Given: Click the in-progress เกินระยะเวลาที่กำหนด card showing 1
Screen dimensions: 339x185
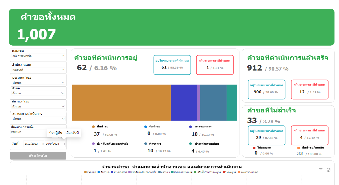Looking at the screenshot, I should (x=215, y=65).
